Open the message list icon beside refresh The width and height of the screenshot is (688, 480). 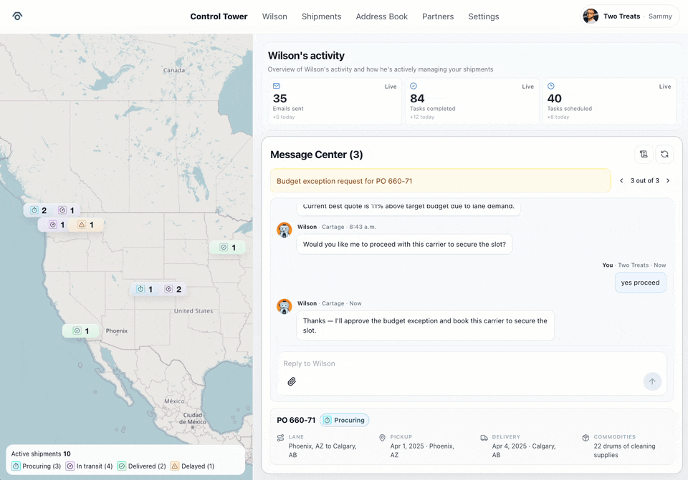pyautogui.click(x=644, y=155)
